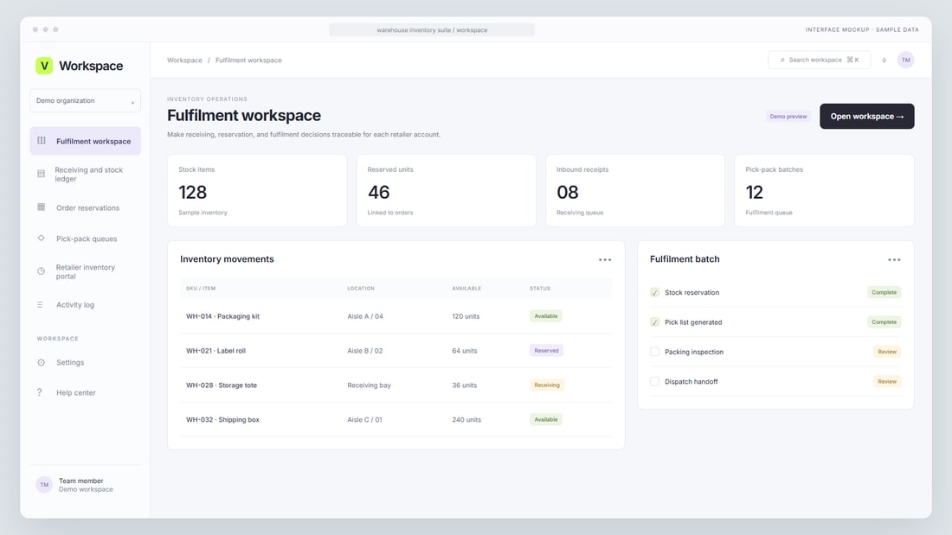Screen dimensions: 952x535
Task: Open Settings from the sidebar
Action: click(85, 362)
